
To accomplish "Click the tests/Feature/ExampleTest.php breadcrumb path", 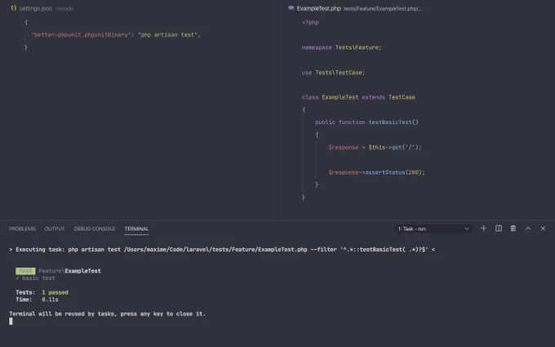I will tap(383, 8).
